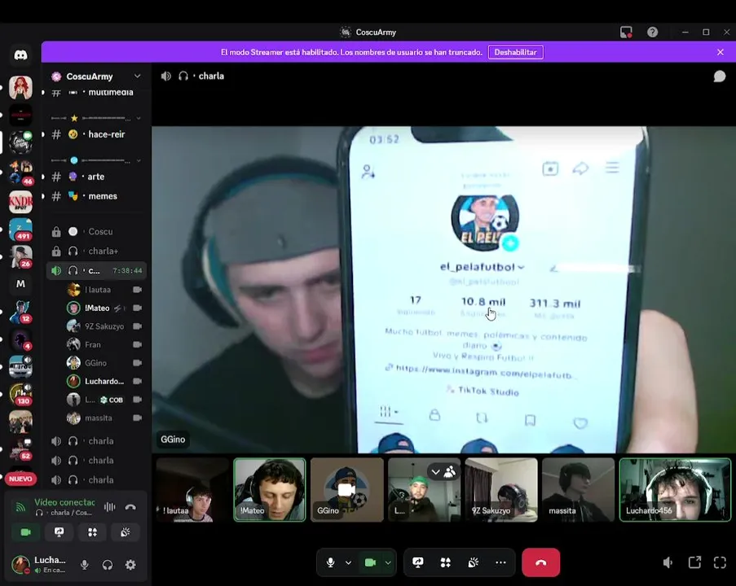The height and width of the screenshot is (586, 736).
Task: Toggle microphone mute in call bar
Action: (330, 562)
